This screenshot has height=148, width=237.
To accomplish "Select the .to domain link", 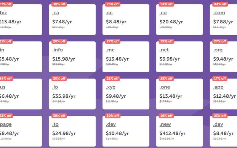I will [55, 124].
